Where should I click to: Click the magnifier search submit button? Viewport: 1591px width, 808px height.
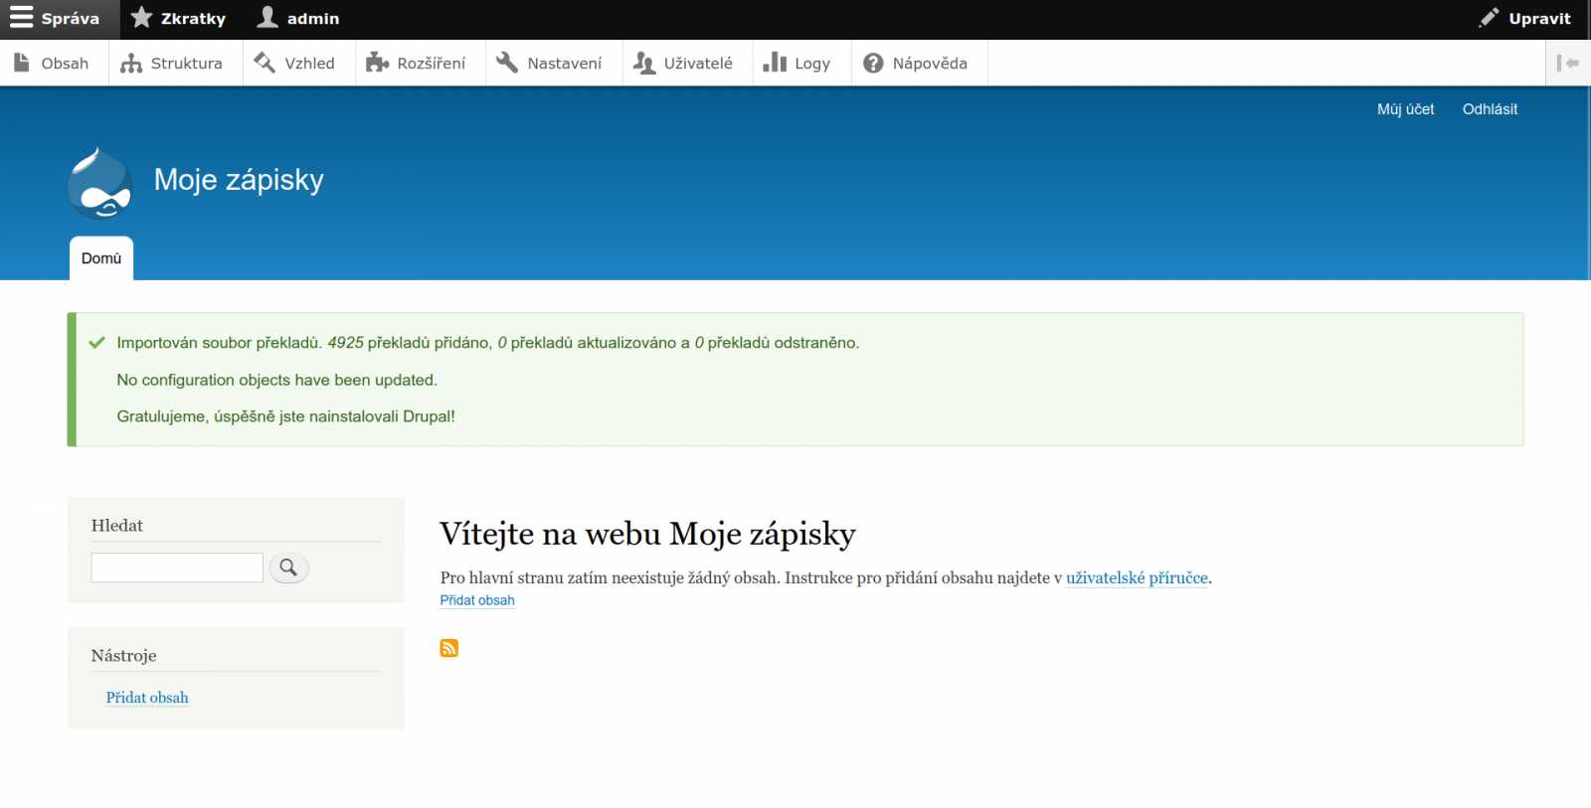point(288,567)
